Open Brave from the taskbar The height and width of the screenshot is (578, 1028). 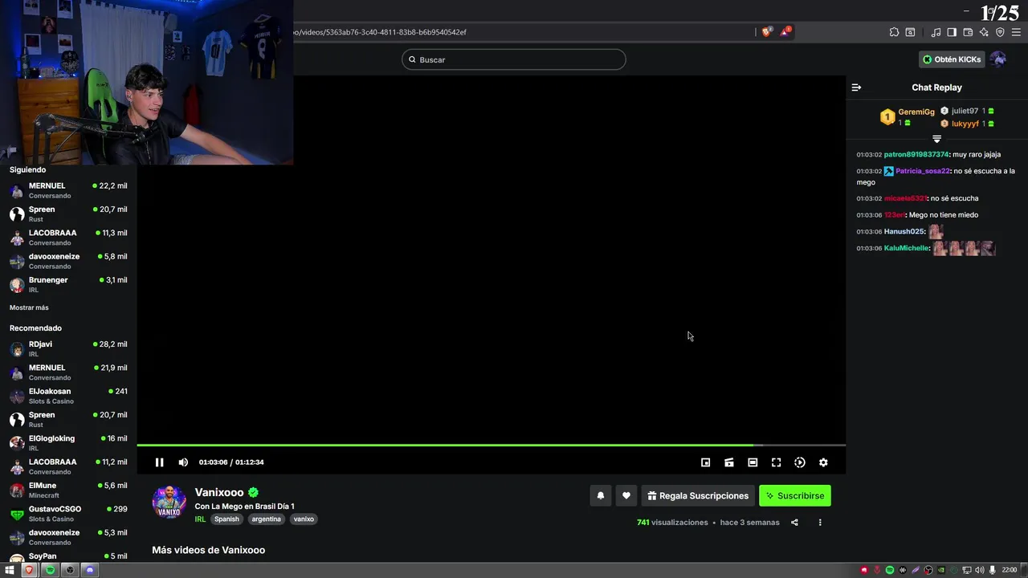click(x=30, y=570)
